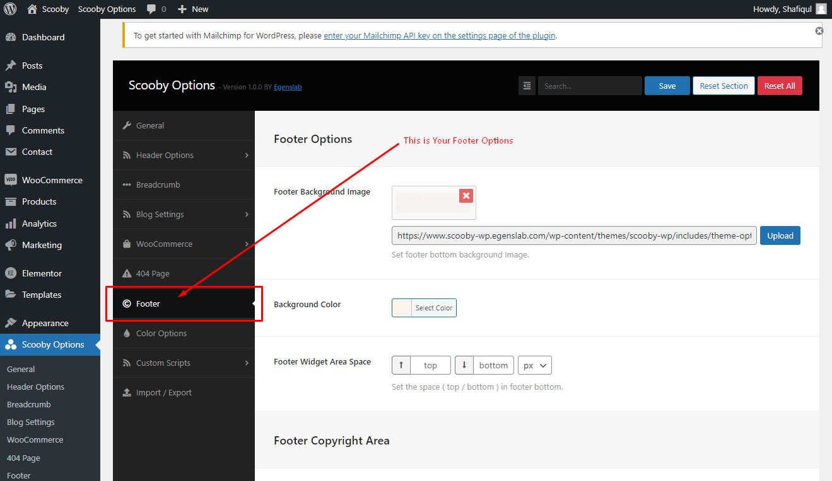Viewport: 832px width, 481px height.
Task: Open the Egenslab author link
Action: click(x=288, y=87)
